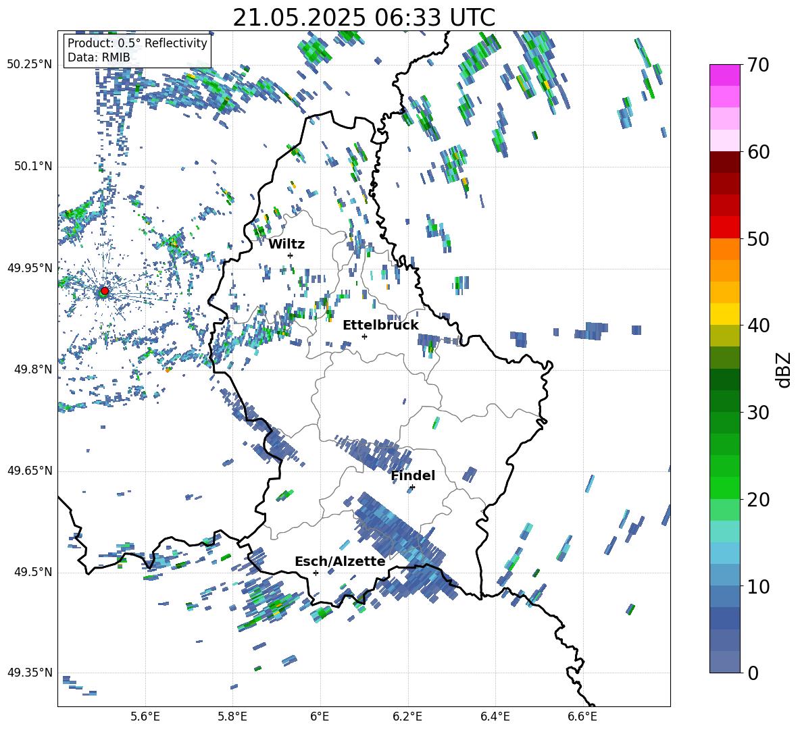Click the red radar site marker dot
This screenshot has height=730, width=800.
tap(105, 291)
